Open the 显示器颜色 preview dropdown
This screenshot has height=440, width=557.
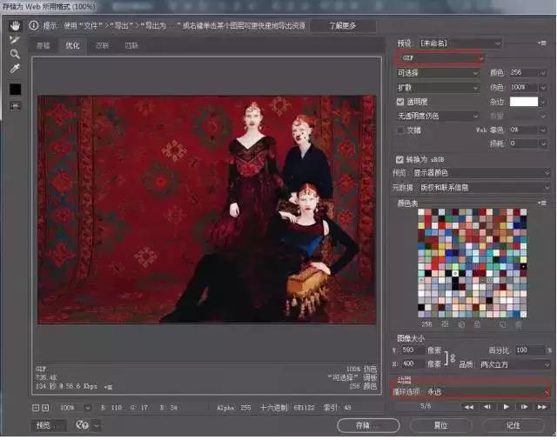point(481,173)
